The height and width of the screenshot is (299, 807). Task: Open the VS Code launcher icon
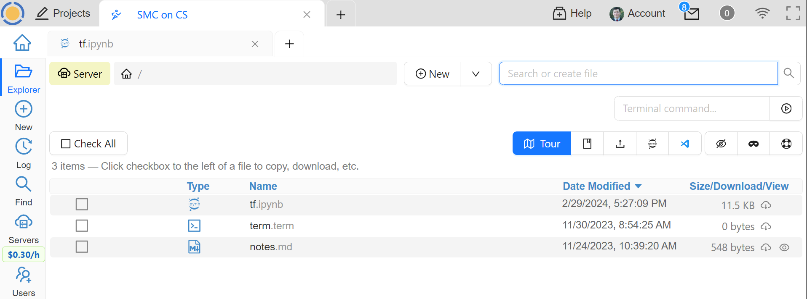tap(685, 144)
